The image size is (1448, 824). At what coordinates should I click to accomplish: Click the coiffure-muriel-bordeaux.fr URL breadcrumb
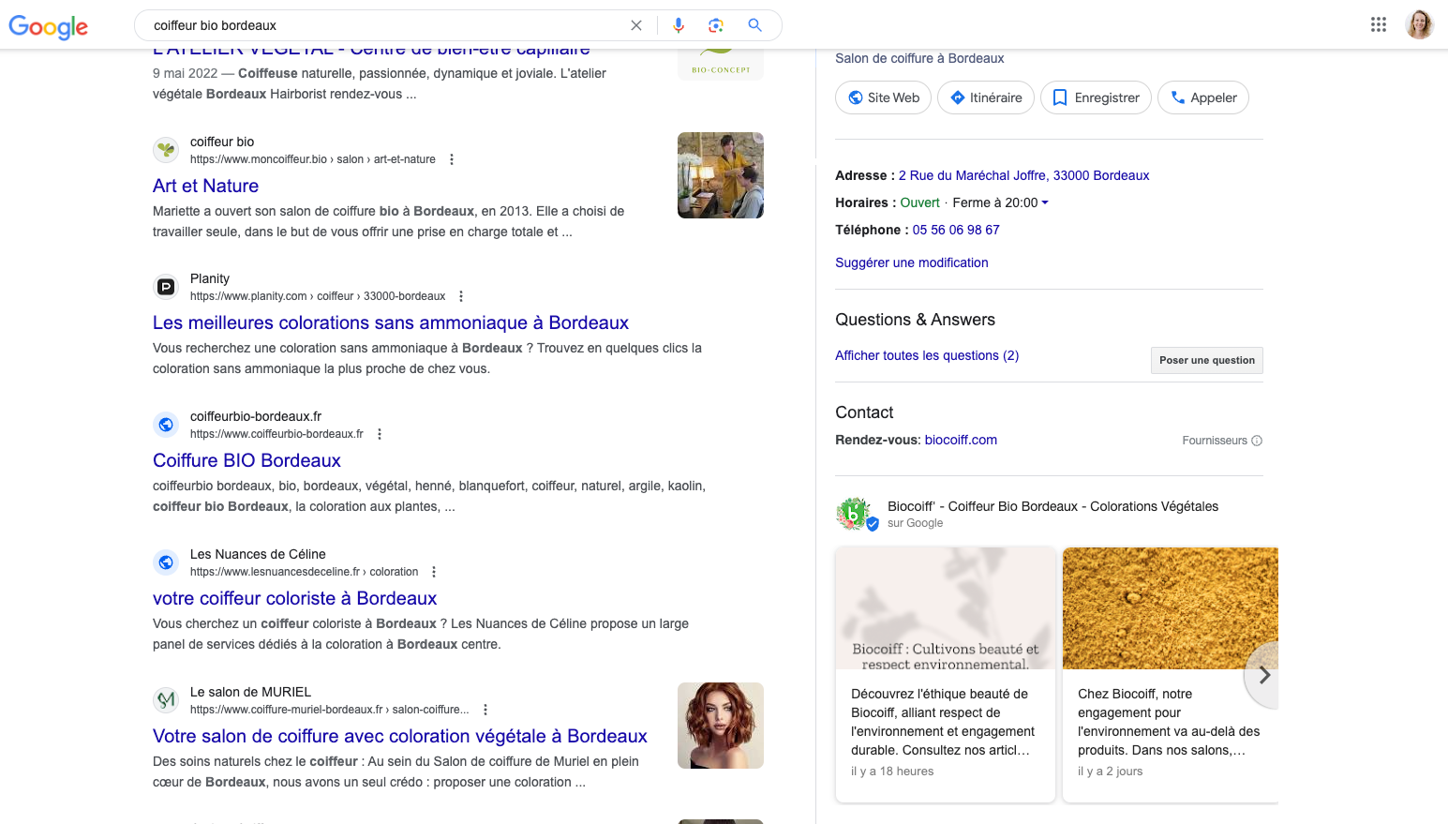[330, 710]
